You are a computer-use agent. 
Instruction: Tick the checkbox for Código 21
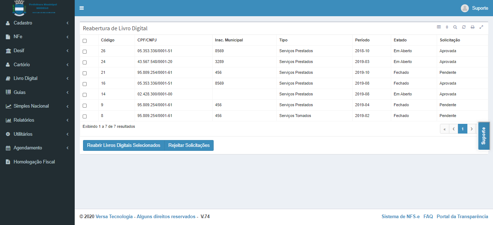84,73
